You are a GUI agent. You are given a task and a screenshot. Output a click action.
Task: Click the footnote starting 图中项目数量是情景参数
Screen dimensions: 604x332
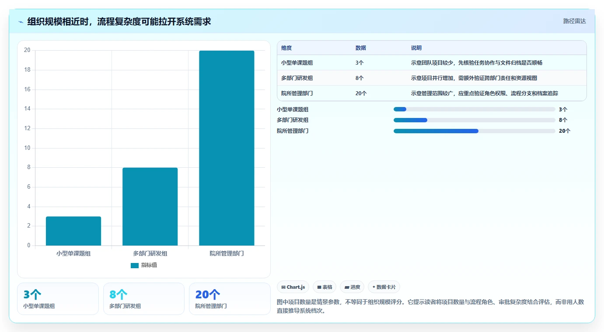(x=430, y=307)
